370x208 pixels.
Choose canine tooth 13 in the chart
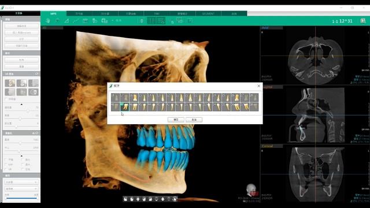161,98
